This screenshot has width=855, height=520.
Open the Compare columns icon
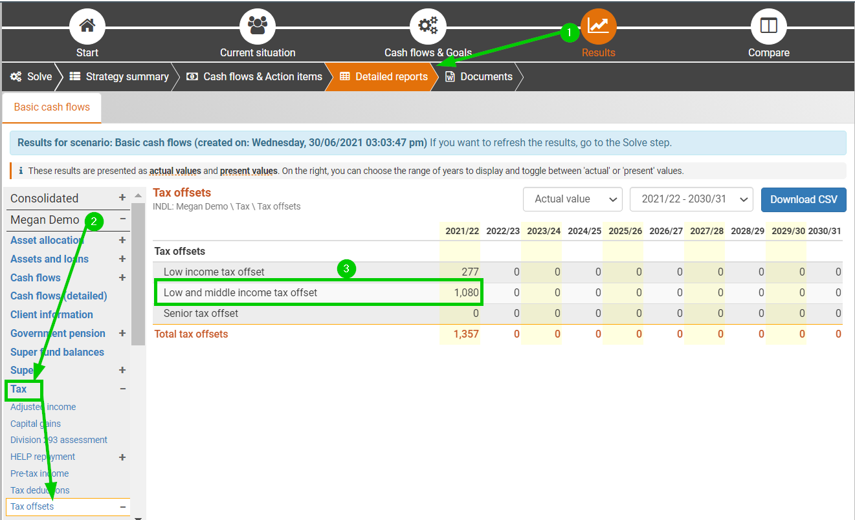(x=768, y=27)
